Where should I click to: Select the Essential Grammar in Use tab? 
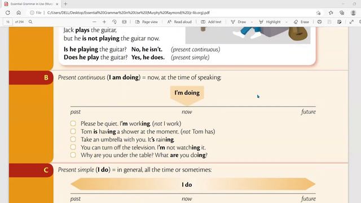pos(32,4)
